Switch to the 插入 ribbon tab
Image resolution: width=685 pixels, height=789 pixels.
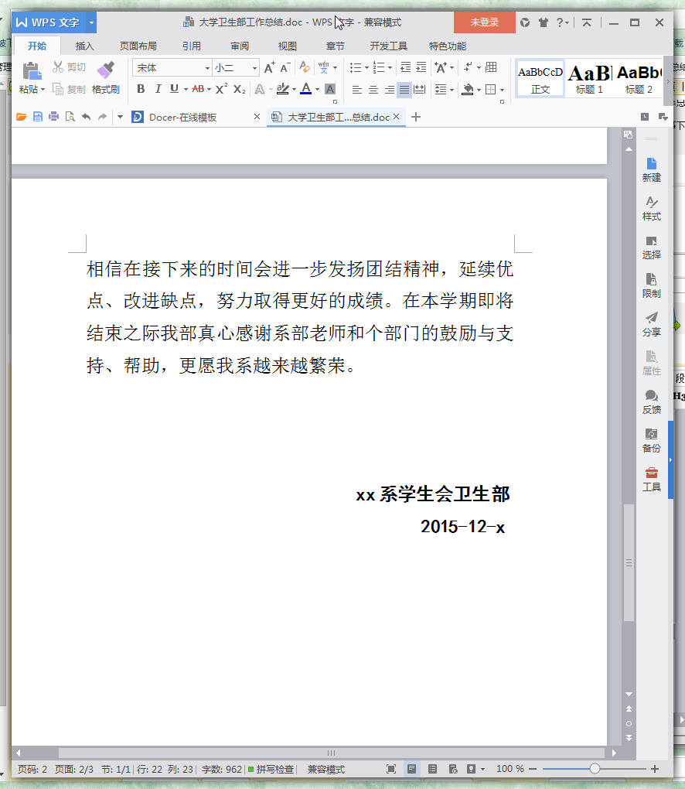84,46
